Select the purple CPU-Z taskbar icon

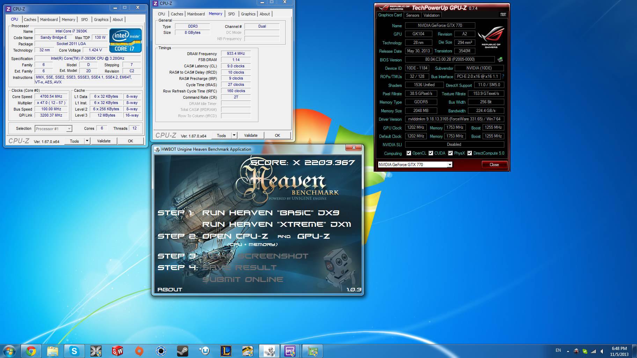[x=290, y=351]
